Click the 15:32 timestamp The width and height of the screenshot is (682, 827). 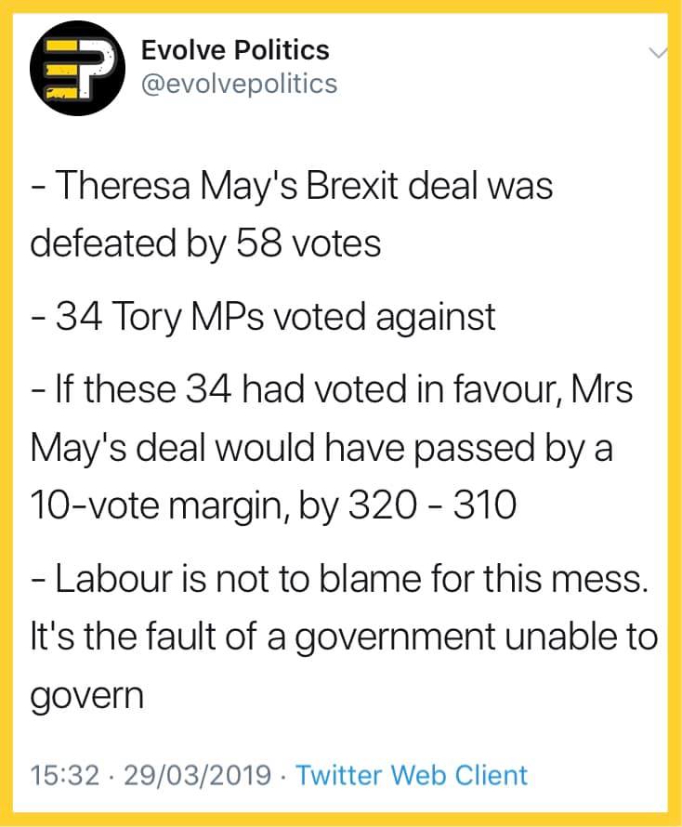(x=62, y=775)
